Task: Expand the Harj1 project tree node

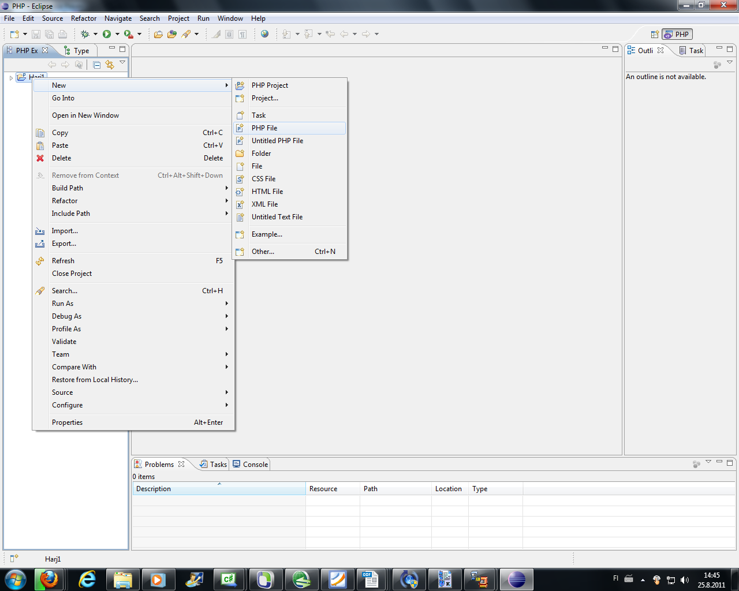Action: [x=11, y=77]
